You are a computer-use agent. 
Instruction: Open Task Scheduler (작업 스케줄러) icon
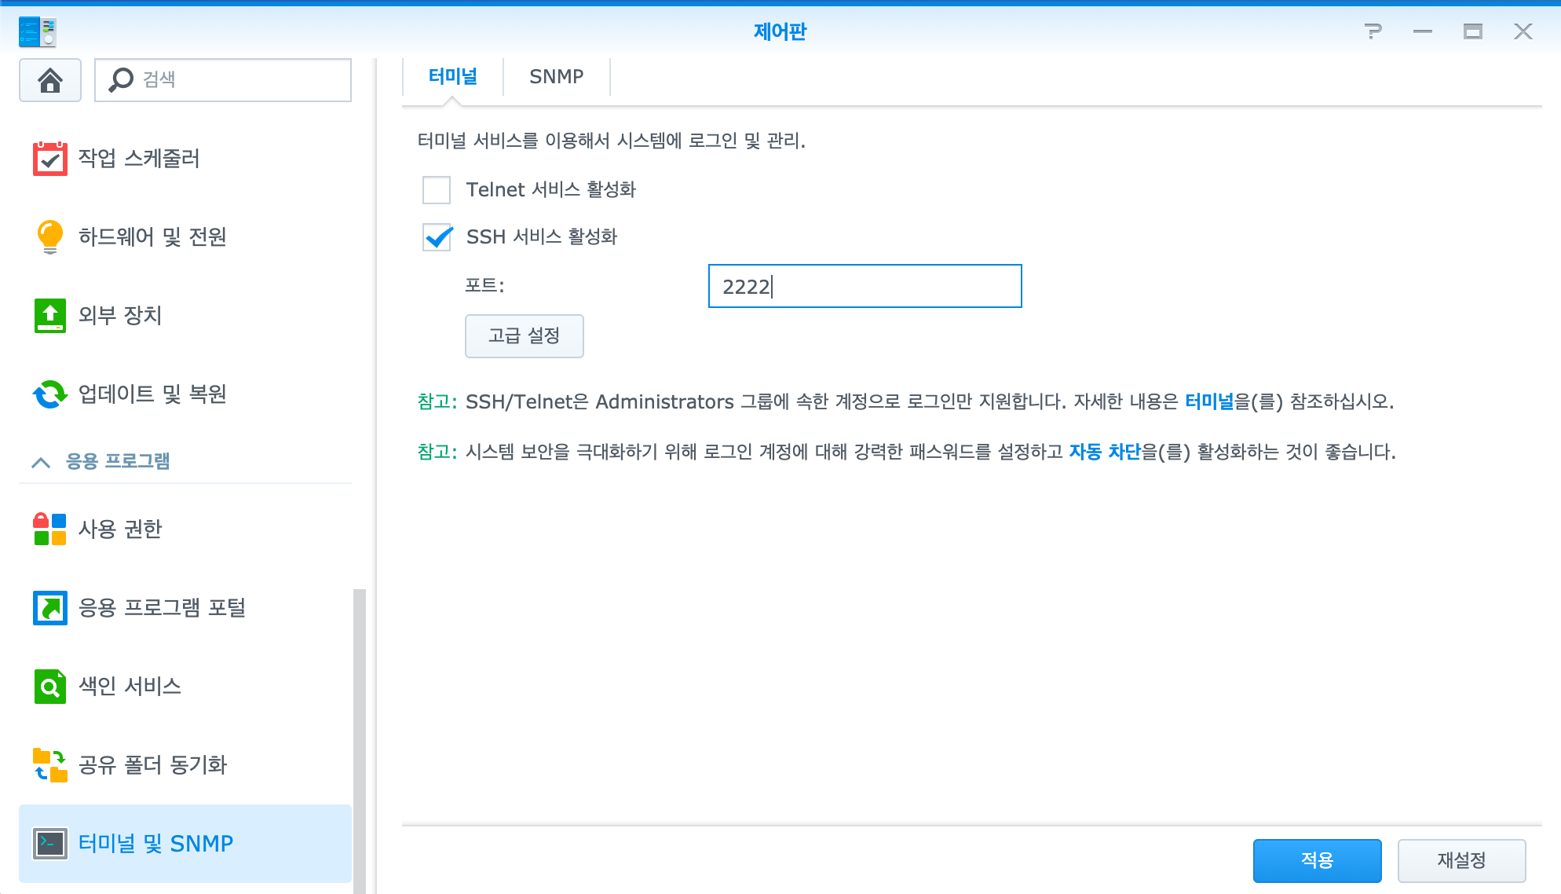(50, 159)
